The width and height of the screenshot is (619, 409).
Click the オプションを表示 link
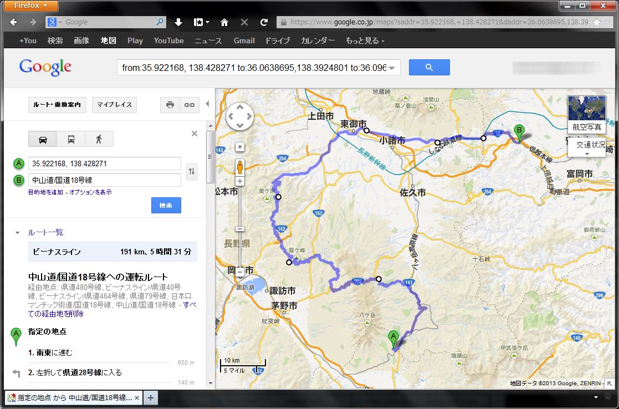pos(90,192)
